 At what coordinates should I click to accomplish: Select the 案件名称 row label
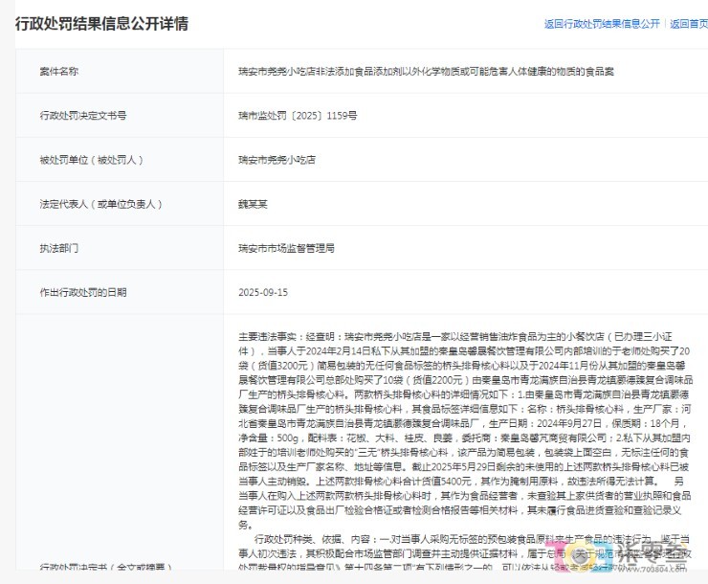(59, 72)
